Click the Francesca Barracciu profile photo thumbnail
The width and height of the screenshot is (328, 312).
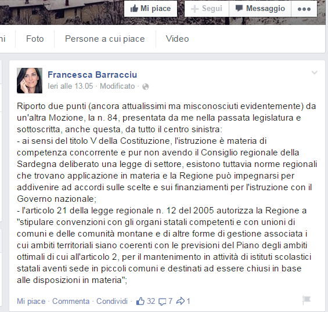[x=30, y=81]
